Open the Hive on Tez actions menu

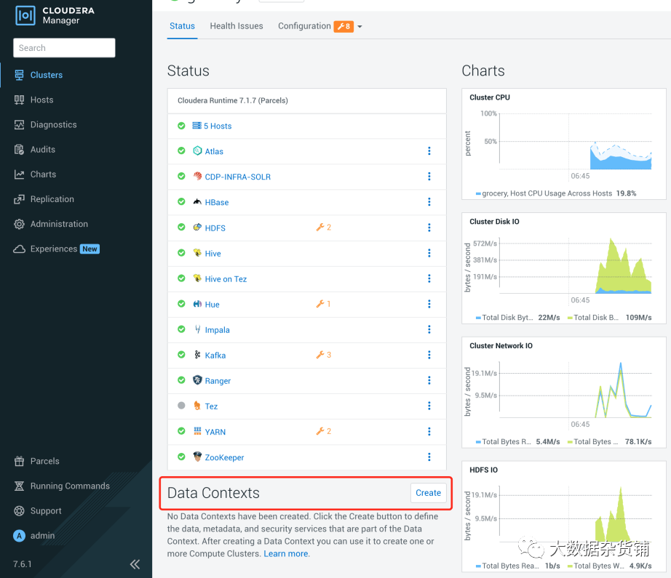(429, 278)
